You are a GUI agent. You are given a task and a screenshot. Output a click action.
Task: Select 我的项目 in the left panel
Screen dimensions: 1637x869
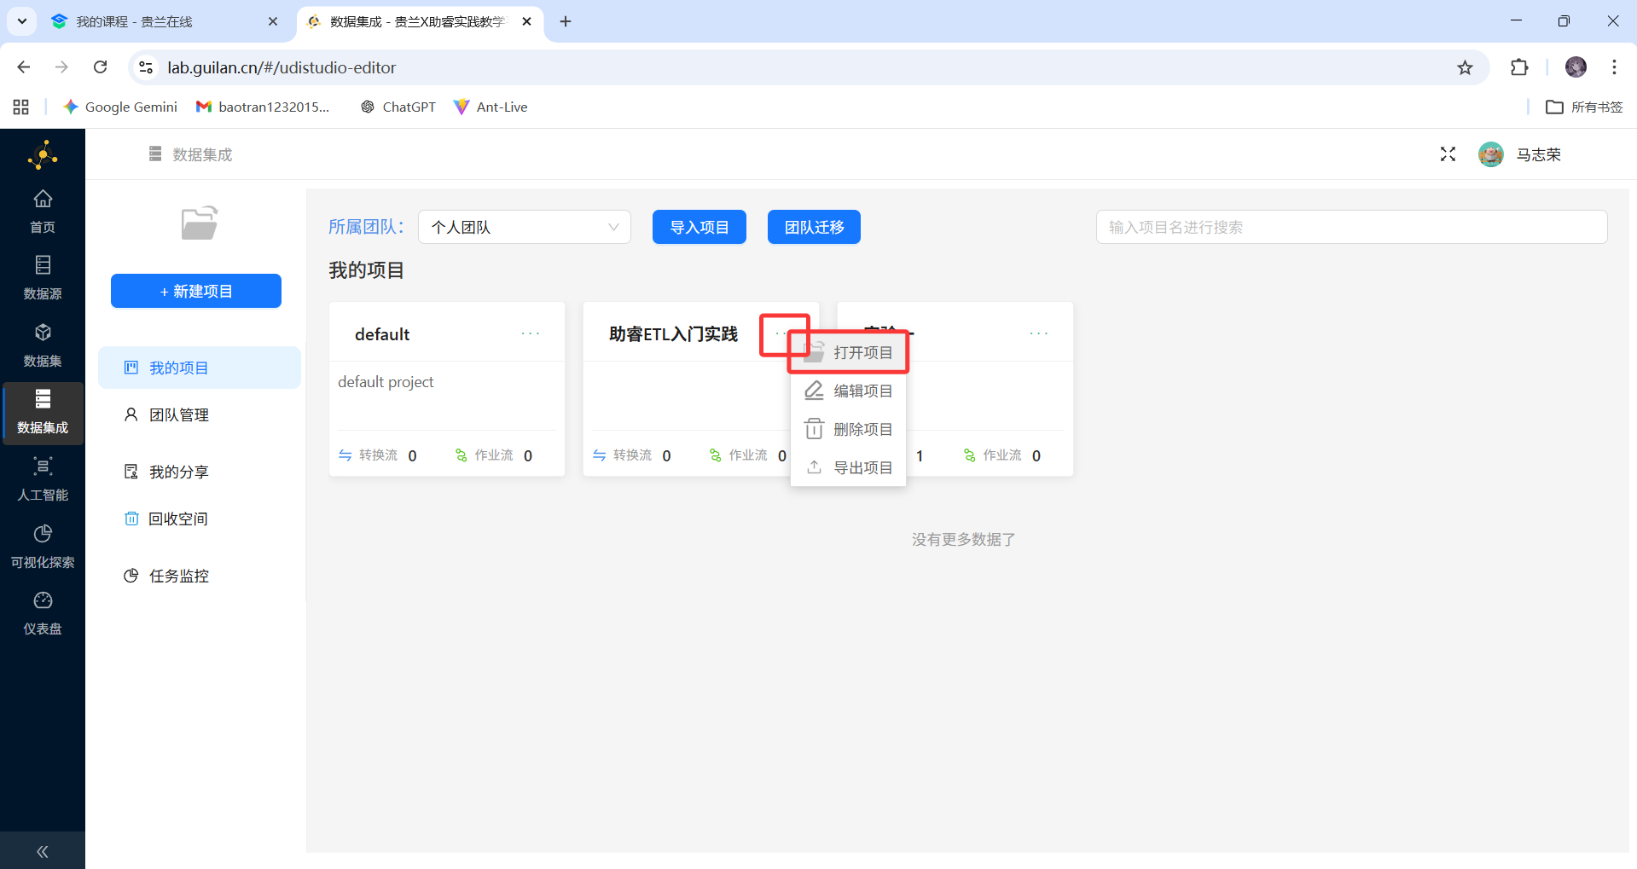(x=200, y=368)
